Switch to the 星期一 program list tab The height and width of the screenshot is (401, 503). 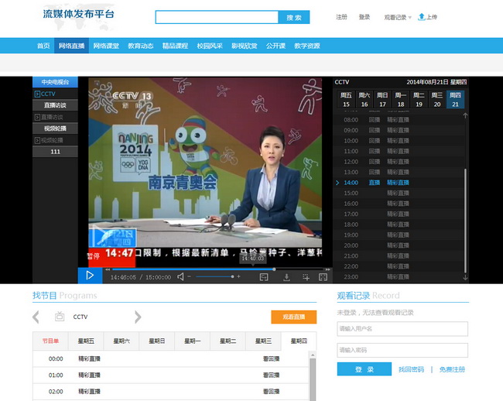point(192,341)
